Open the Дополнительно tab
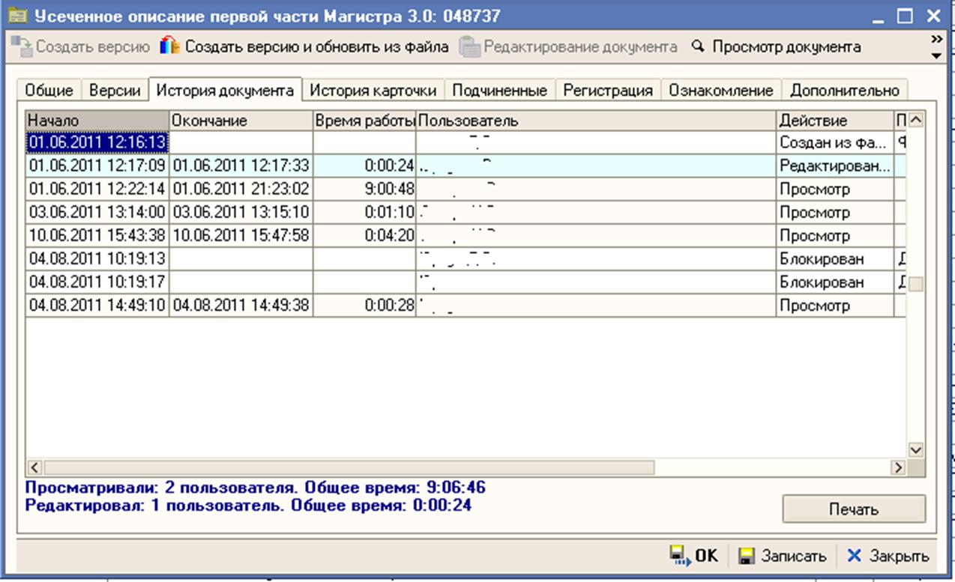 click(845, 91)
